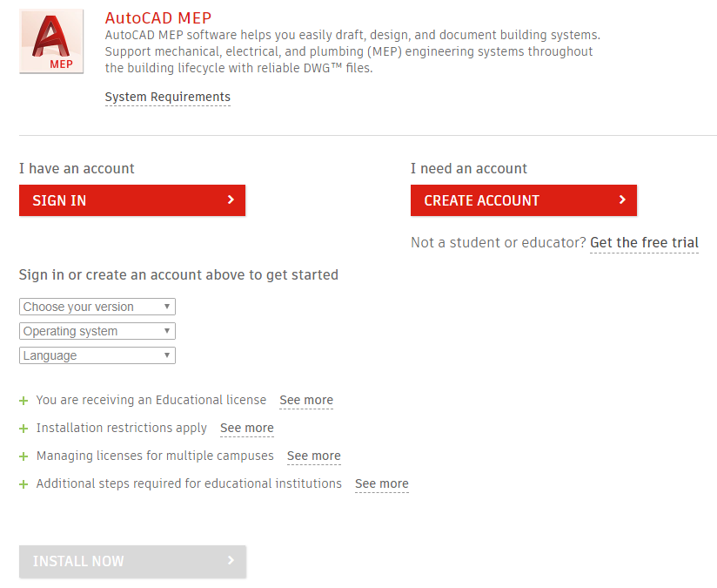The width and height of the screenshot is (717, 588).
Task: Click See more for Managing licenses
Action: pos(313,456)
